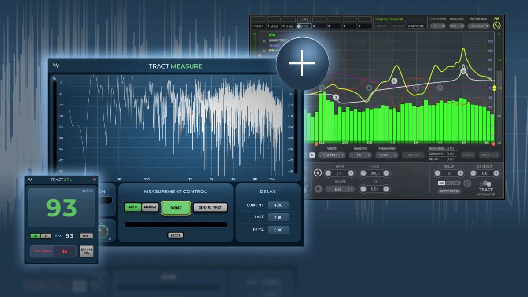The width and height of the screenshot is (528, 297).
Task: Open the Shape Bell dropdown
Action: coord(340,189)
